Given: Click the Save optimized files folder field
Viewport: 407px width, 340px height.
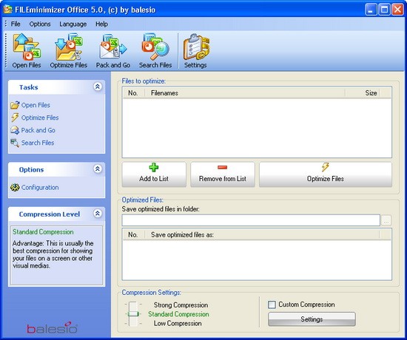Looking at the screenshot, I should point(251,220).
